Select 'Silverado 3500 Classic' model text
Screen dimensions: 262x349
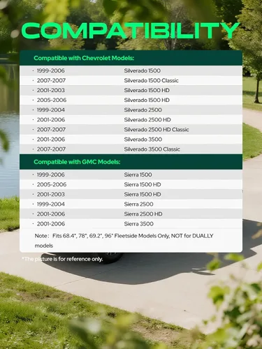(x=152, y=149)
